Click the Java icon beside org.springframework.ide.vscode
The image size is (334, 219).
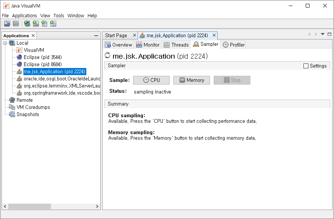(19, 93)
